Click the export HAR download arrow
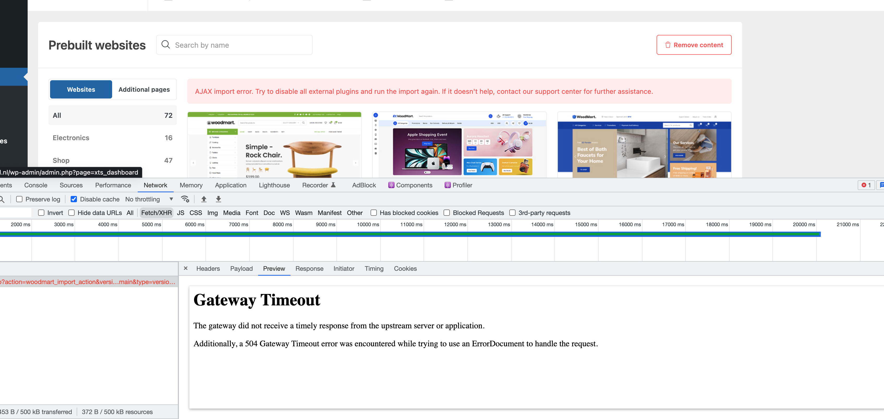This screenshot has height=419, width=884. point(218,199)
